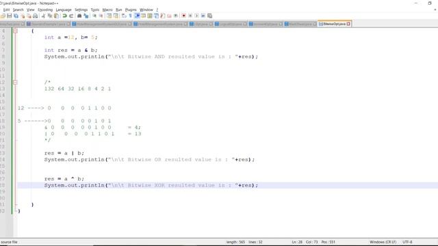
Task: Click the Bitwise AND println line
Action: pyautogui.click(x=151, y=57)
